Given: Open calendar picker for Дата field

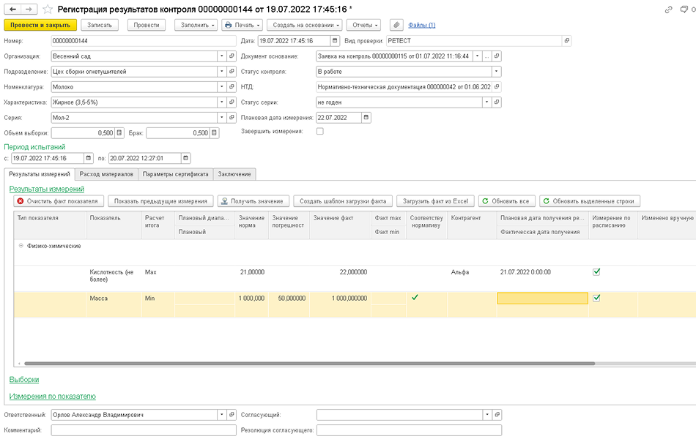Looking at the screenshot, I should tap(335, 41).
